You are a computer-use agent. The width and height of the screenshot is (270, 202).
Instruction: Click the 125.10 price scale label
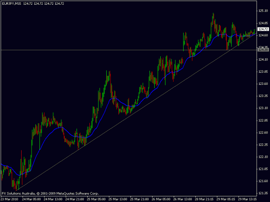(x=263, y=11)
